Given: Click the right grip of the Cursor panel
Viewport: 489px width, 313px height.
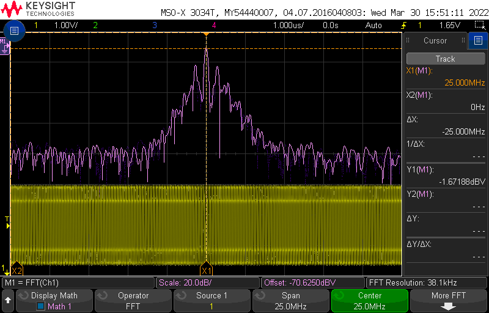Looking at the screenshot, I should [463, 40].
